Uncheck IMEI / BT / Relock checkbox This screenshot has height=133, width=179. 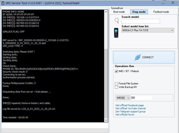pyautogui.click(x=116, y=71)
